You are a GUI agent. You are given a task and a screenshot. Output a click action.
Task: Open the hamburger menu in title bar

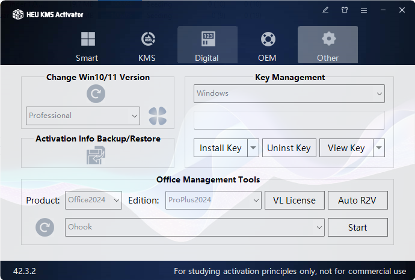point(364,10)
